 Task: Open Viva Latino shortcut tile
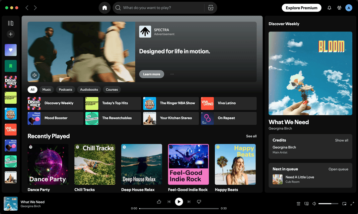pyautogui.click(x=228, y=103)
